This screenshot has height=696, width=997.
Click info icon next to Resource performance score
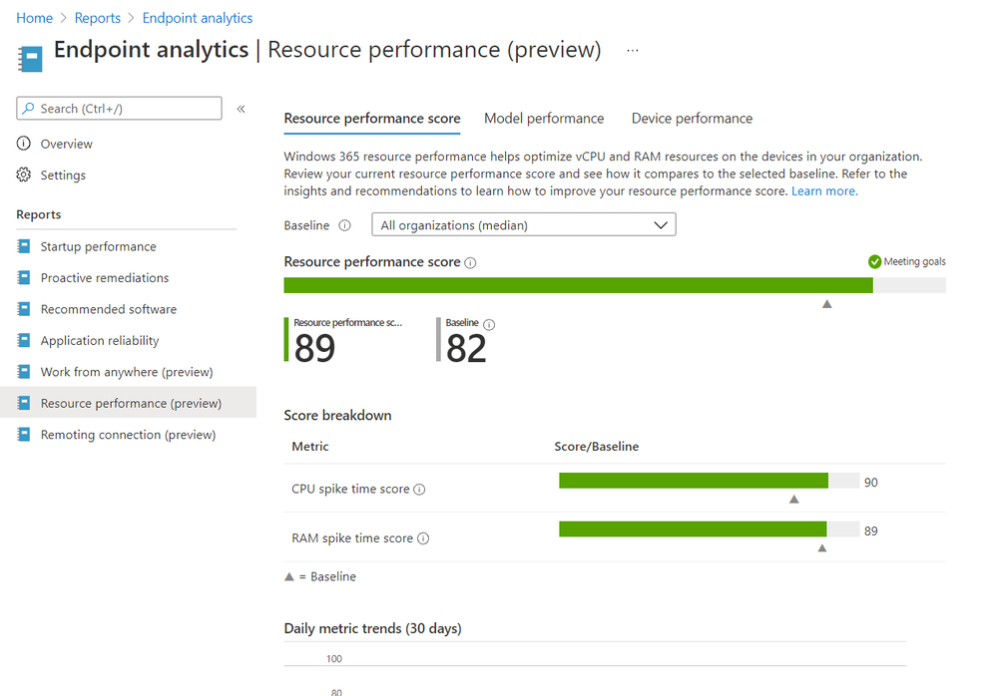470,263
